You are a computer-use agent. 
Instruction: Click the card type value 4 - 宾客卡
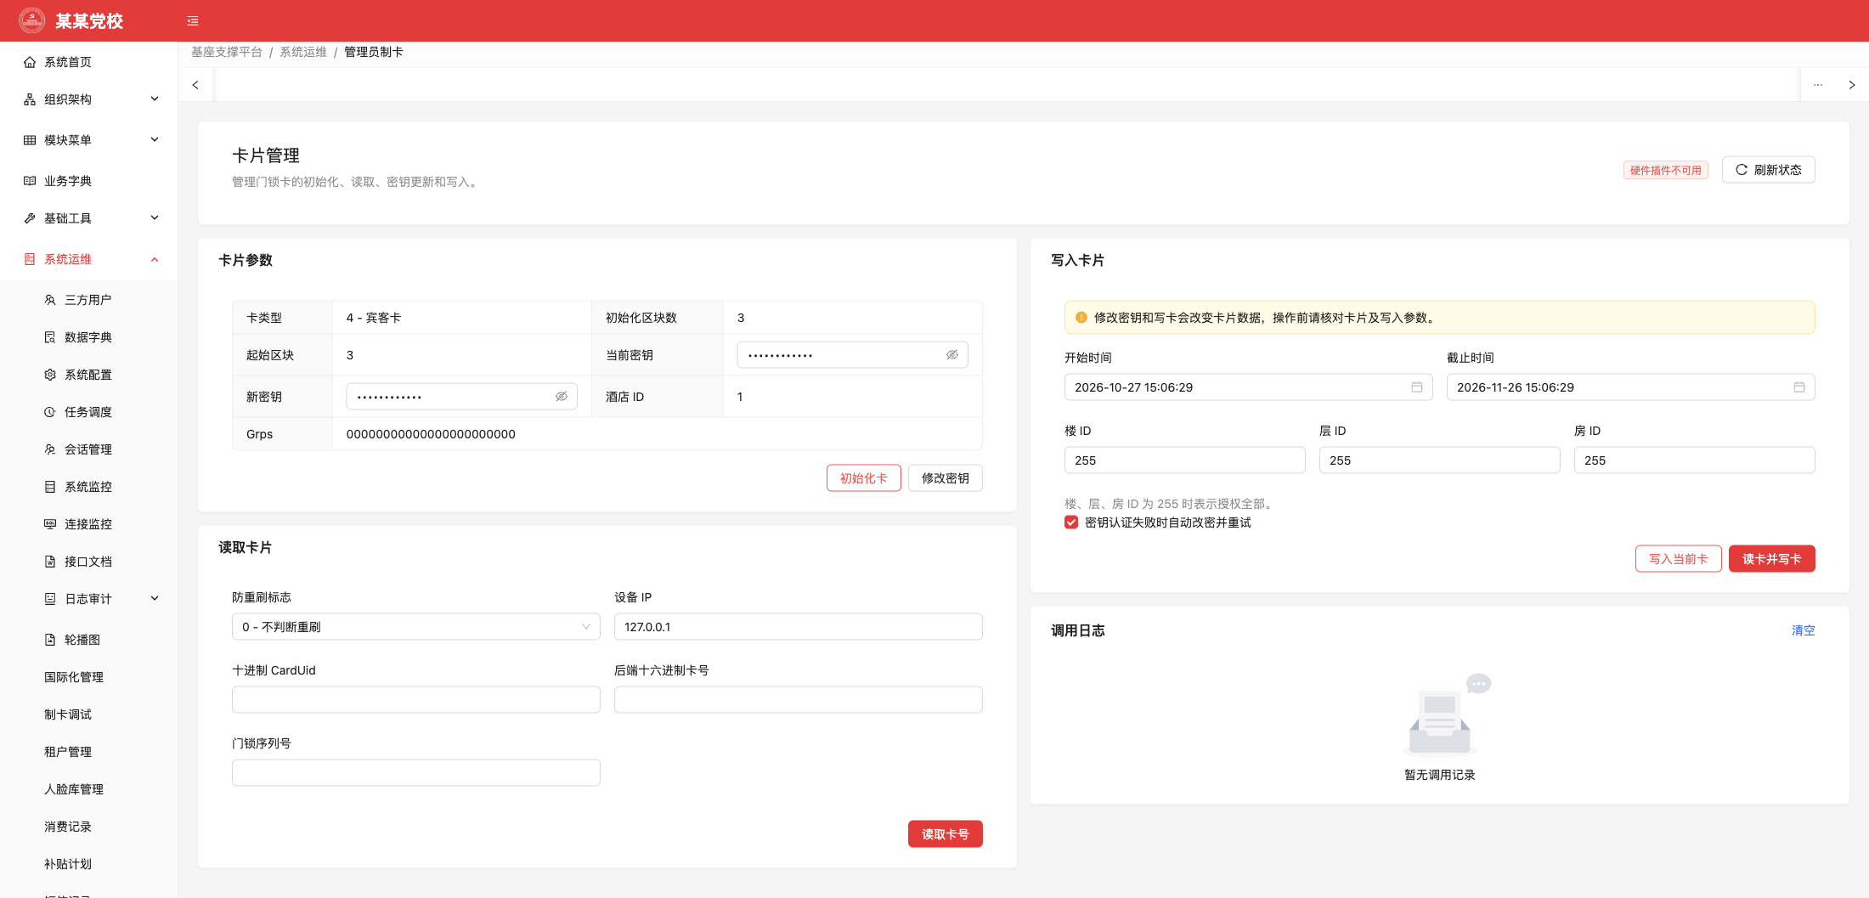pyautogui.click(x=374, y=318)
